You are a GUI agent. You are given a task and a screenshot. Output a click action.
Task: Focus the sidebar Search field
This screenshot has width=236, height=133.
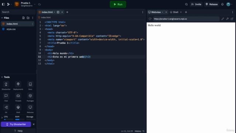(x=18, y=12)
